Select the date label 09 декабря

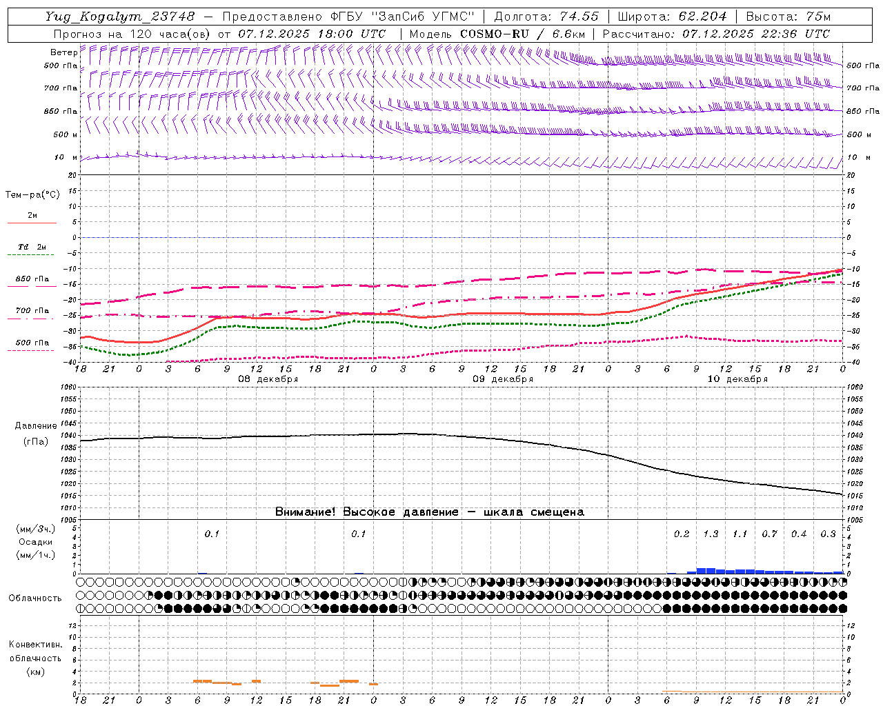click(x=503, y=379)
